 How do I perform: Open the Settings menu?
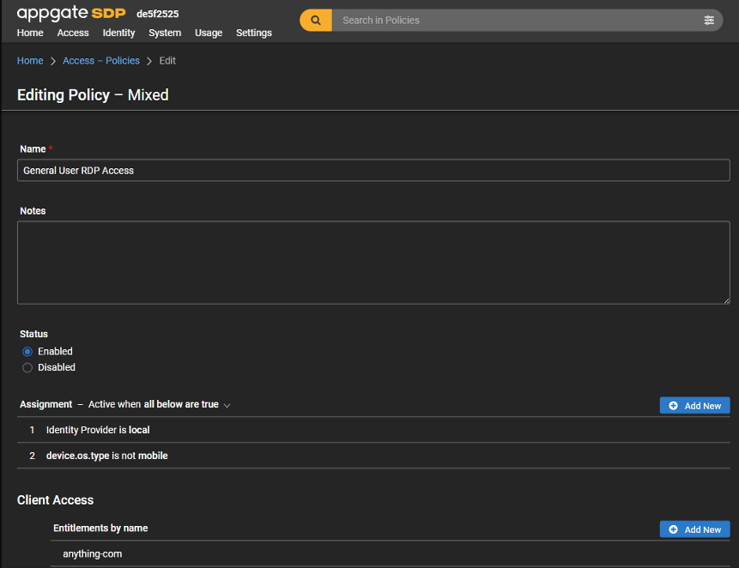point(253,33)
